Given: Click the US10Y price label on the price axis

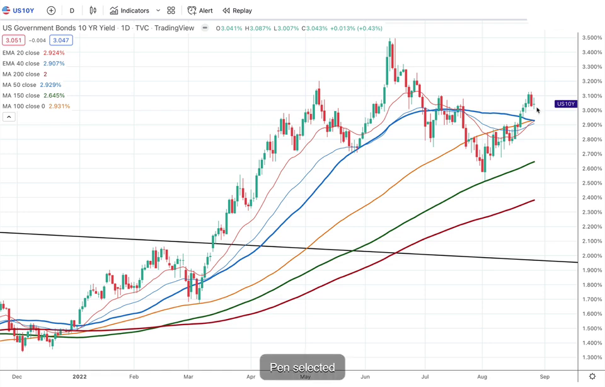Looking at the screenshot, I should point(566,104).
